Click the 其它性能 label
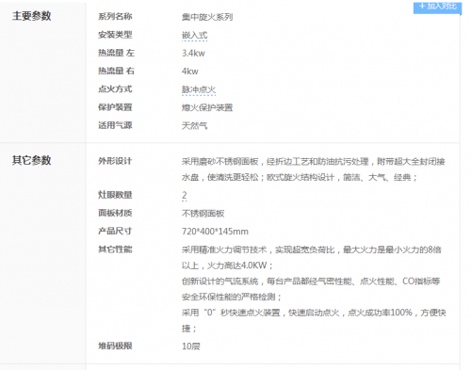The height and width of the screenshot is (370, 471). coord(115,249)
